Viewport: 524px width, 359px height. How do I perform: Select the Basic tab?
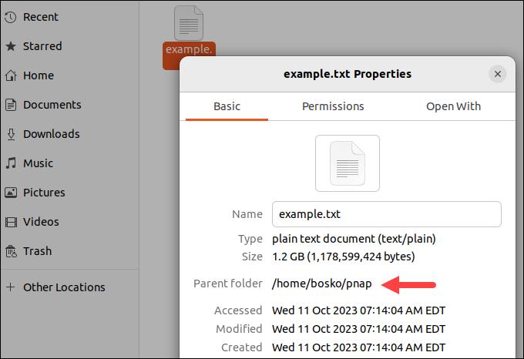click(x=227, y=106)
